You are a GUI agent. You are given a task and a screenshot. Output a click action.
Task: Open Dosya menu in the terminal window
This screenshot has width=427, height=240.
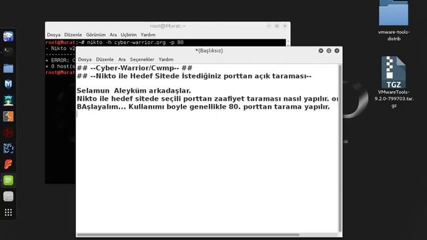[53, 35]
